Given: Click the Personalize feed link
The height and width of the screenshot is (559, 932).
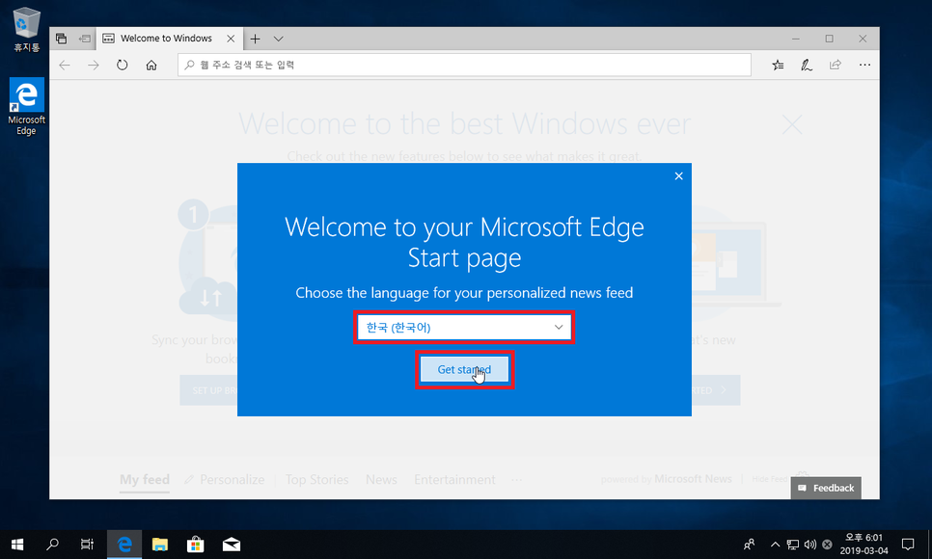Looking at the screenshot, I should pyautogui.click(x=225, y=479).
